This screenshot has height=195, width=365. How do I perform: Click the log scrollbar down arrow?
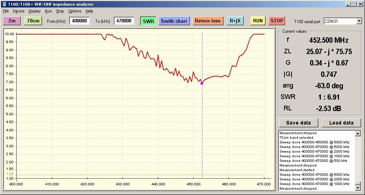358,188
